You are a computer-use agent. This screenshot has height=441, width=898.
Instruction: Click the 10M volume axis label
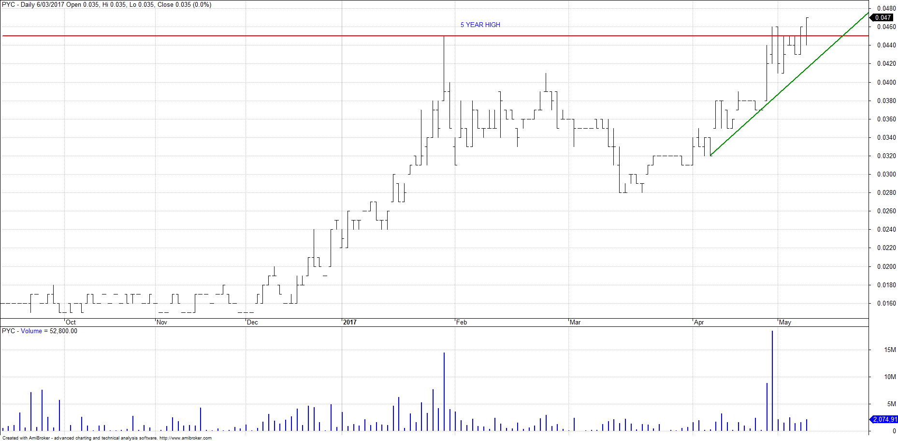(x=890, y=377)
